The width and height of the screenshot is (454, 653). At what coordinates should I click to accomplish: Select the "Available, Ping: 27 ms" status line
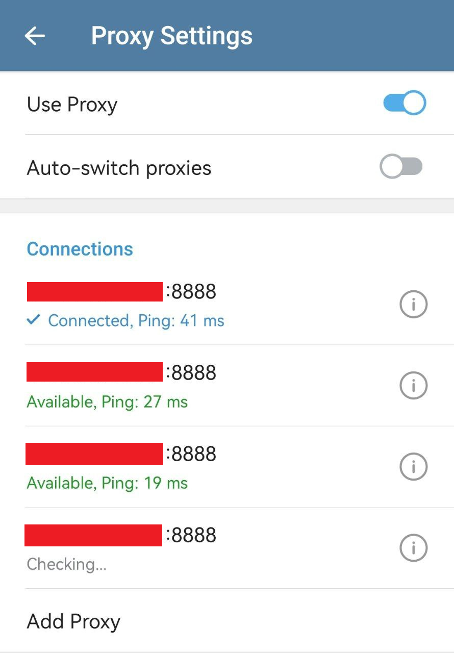(107, 402)
